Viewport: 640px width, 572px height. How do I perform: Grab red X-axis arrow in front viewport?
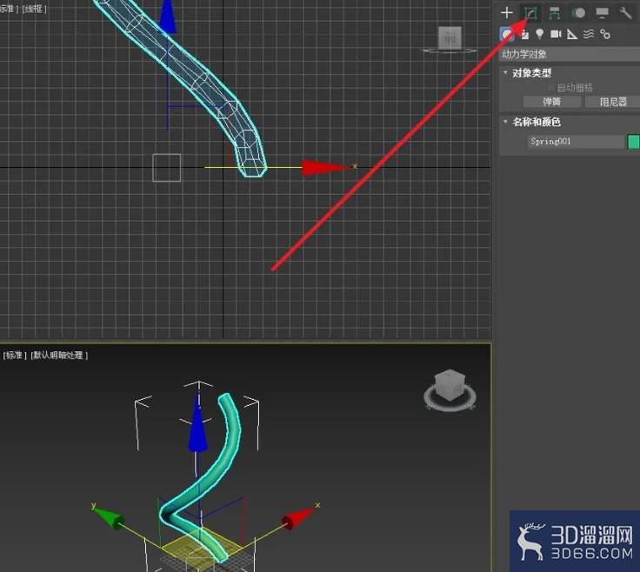click(x=325, y=168)
